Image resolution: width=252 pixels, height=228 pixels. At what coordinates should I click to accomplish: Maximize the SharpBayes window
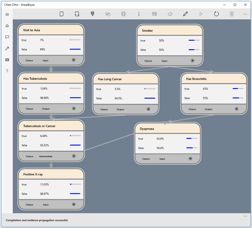(235, 5)
